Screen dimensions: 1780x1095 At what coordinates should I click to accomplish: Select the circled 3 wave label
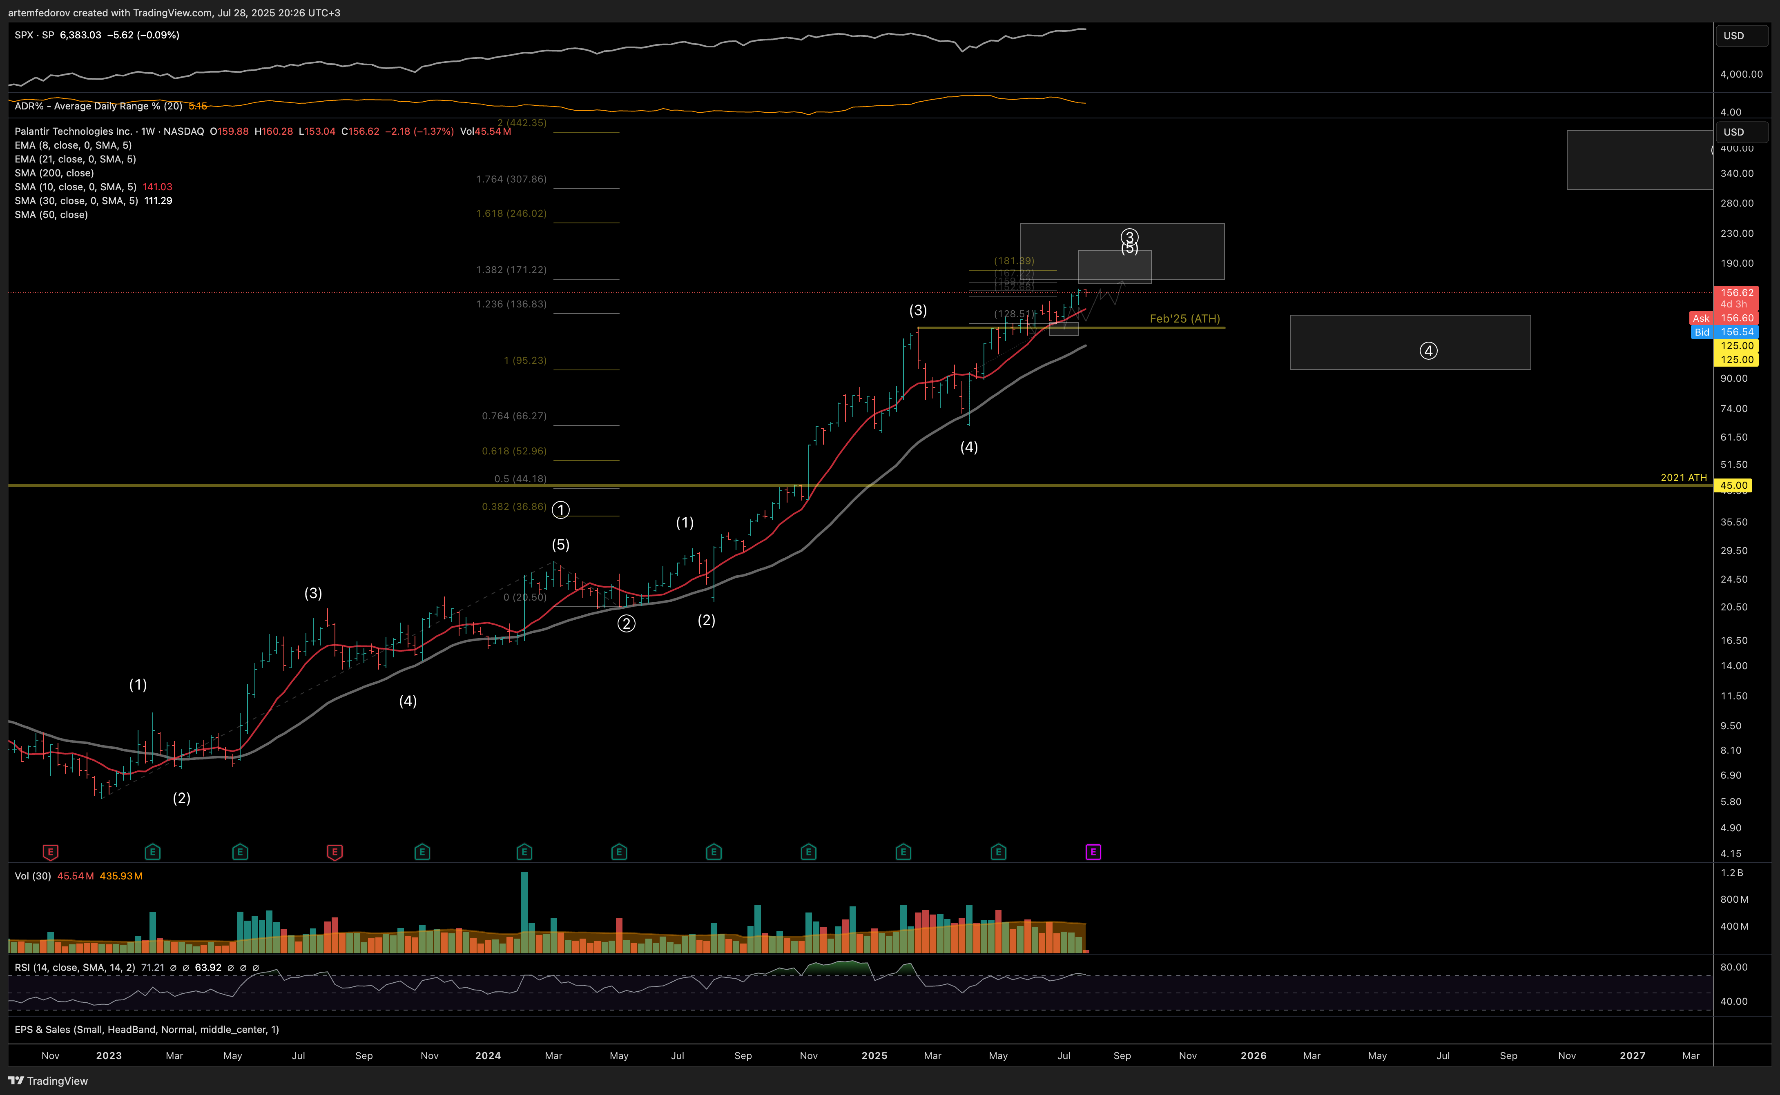click(1129, 237)
